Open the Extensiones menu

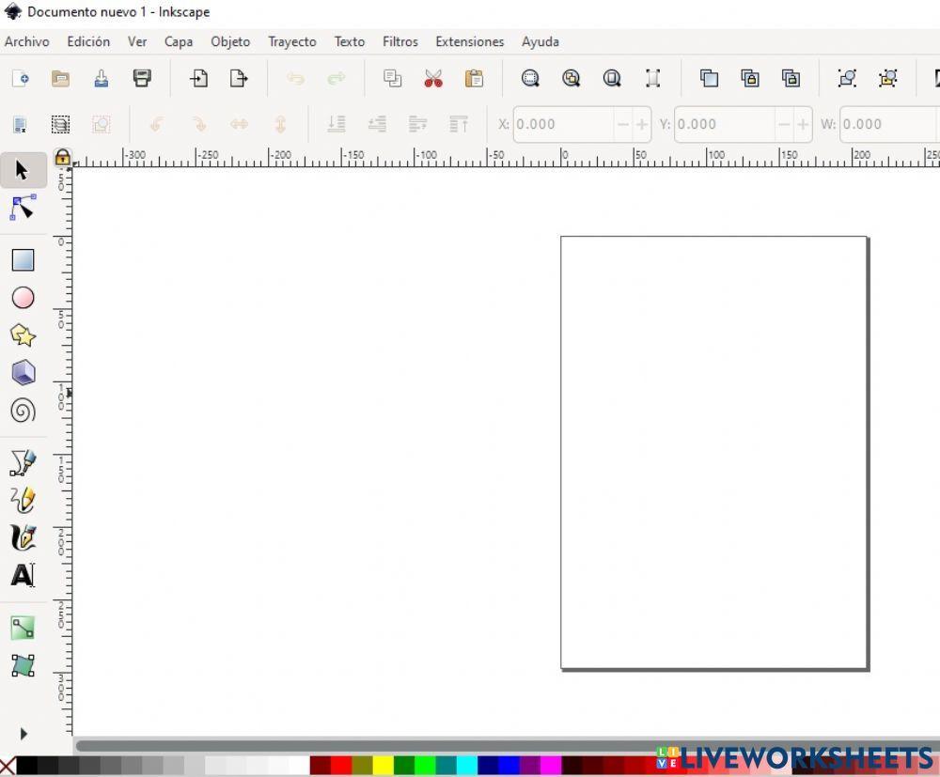(x=469, y=41)
